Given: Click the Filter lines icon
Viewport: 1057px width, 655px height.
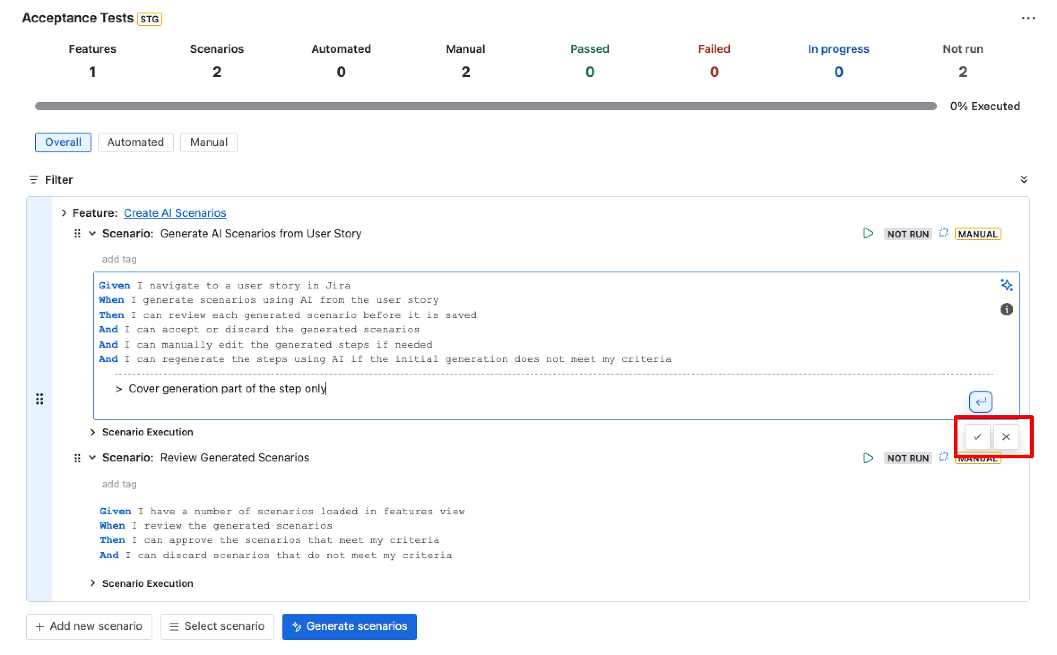Looking at the screenshot, I should 33,180.
